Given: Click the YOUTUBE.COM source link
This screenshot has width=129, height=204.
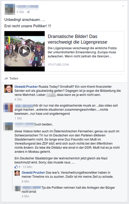Looking at the screenshot, I should pos(58,65).
